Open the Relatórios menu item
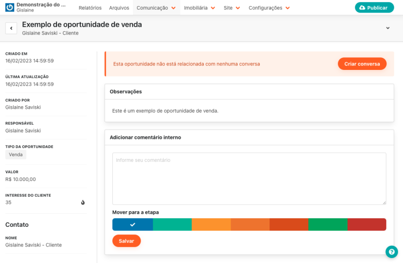The image size is (403, 263). 90,8
